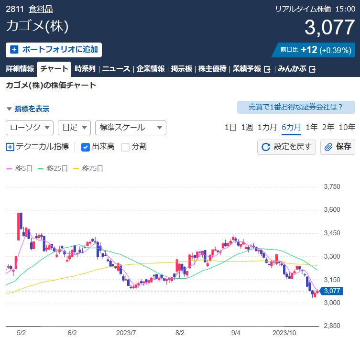Open the みんかぶ external link

(x=296, y=69)
